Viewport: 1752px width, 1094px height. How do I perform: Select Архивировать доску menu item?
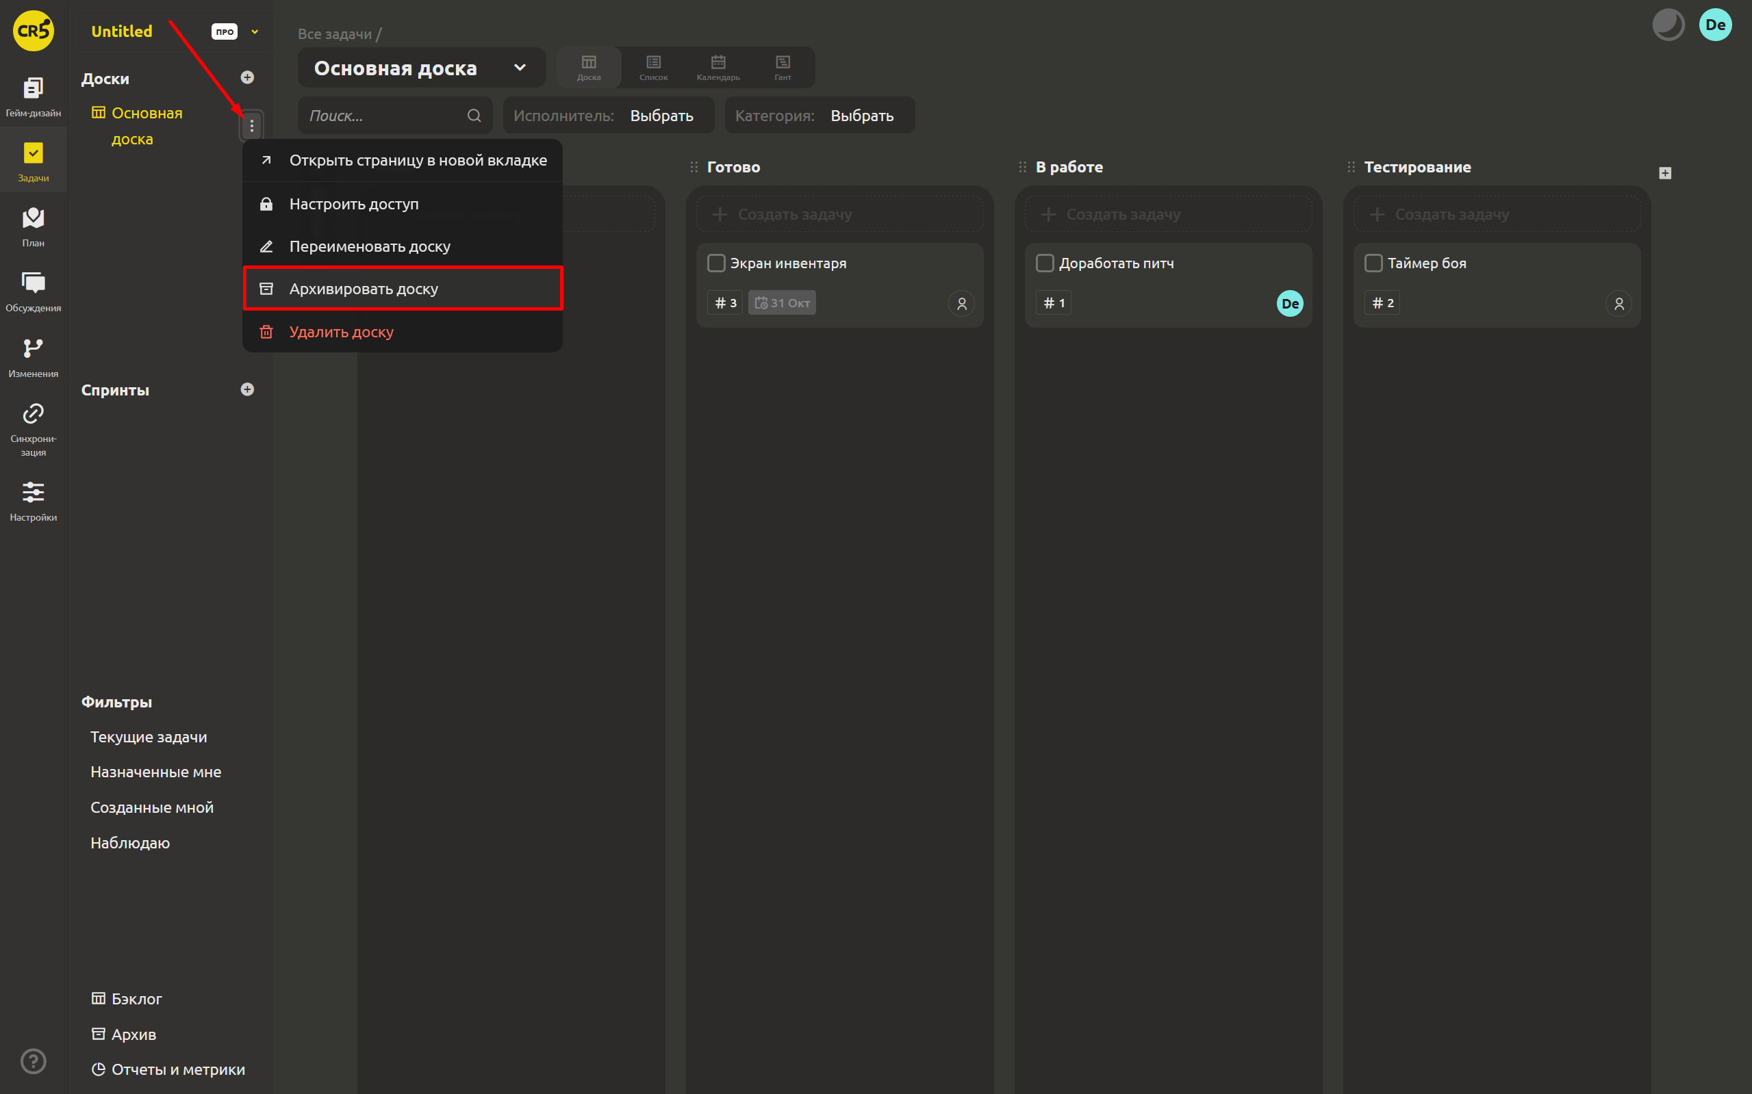point(403,289)
